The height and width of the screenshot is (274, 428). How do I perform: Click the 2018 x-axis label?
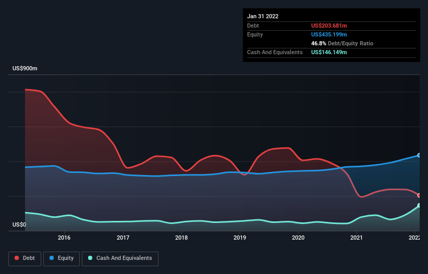tap(181, 238)
